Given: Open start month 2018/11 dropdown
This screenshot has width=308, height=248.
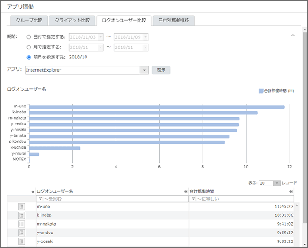Looking at the screenshot, I should pos(101,47).
